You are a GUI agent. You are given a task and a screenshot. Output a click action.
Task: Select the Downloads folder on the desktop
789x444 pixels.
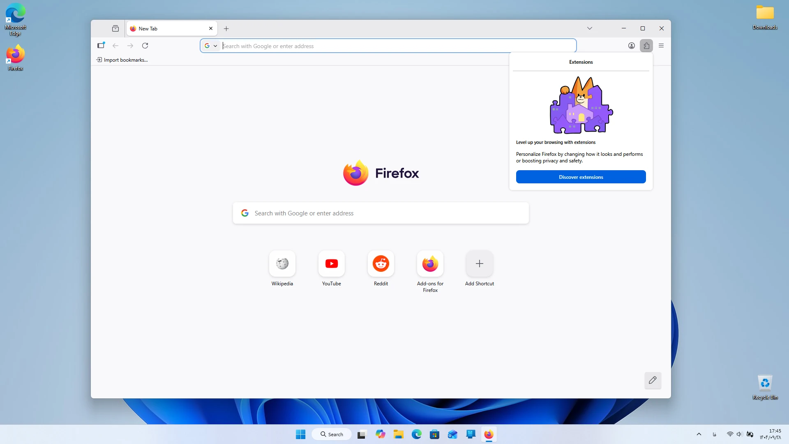[x=765, y=17]
